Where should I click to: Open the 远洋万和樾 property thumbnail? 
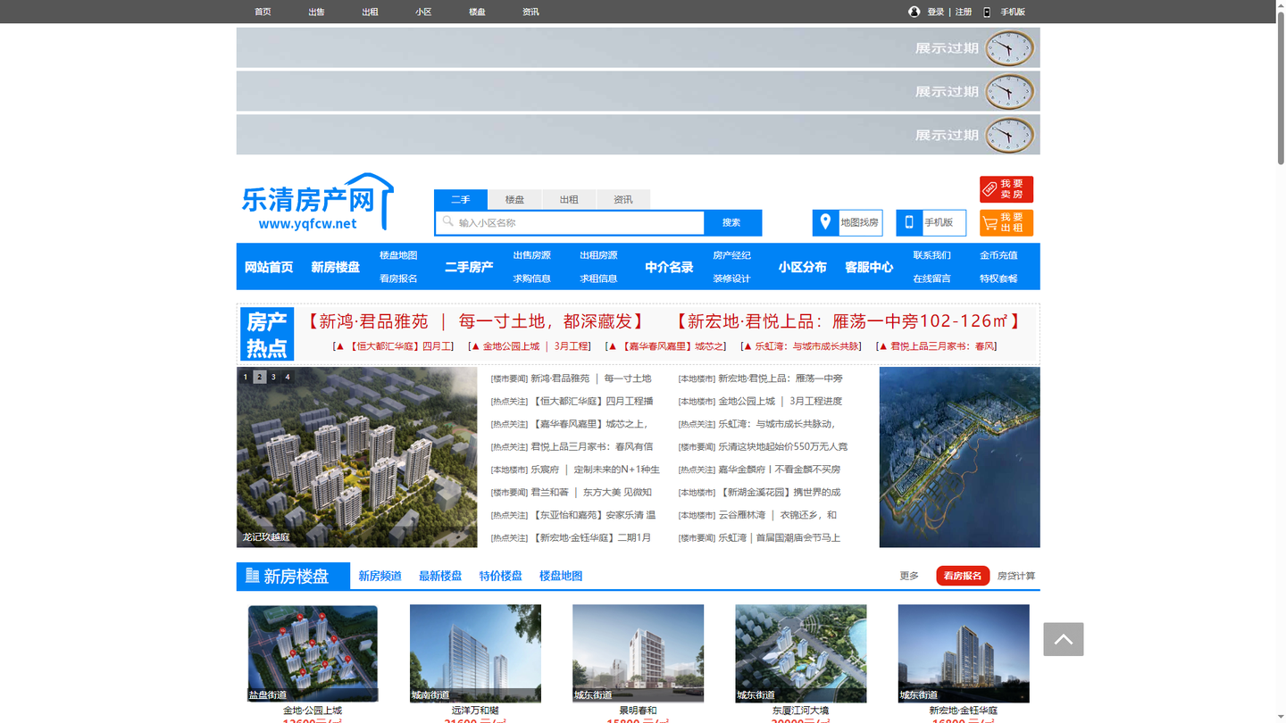coord(475,653)
